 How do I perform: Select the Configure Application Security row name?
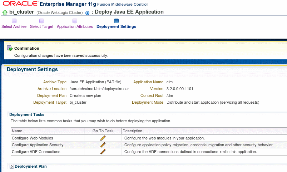(38, 145)
